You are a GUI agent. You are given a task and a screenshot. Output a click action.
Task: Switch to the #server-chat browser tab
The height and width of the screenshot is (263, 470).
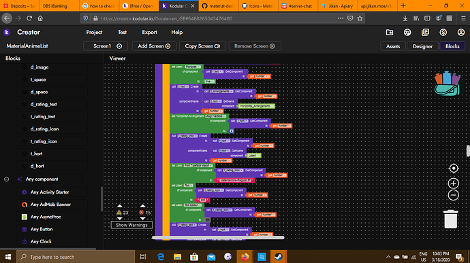tap(298, 5)
